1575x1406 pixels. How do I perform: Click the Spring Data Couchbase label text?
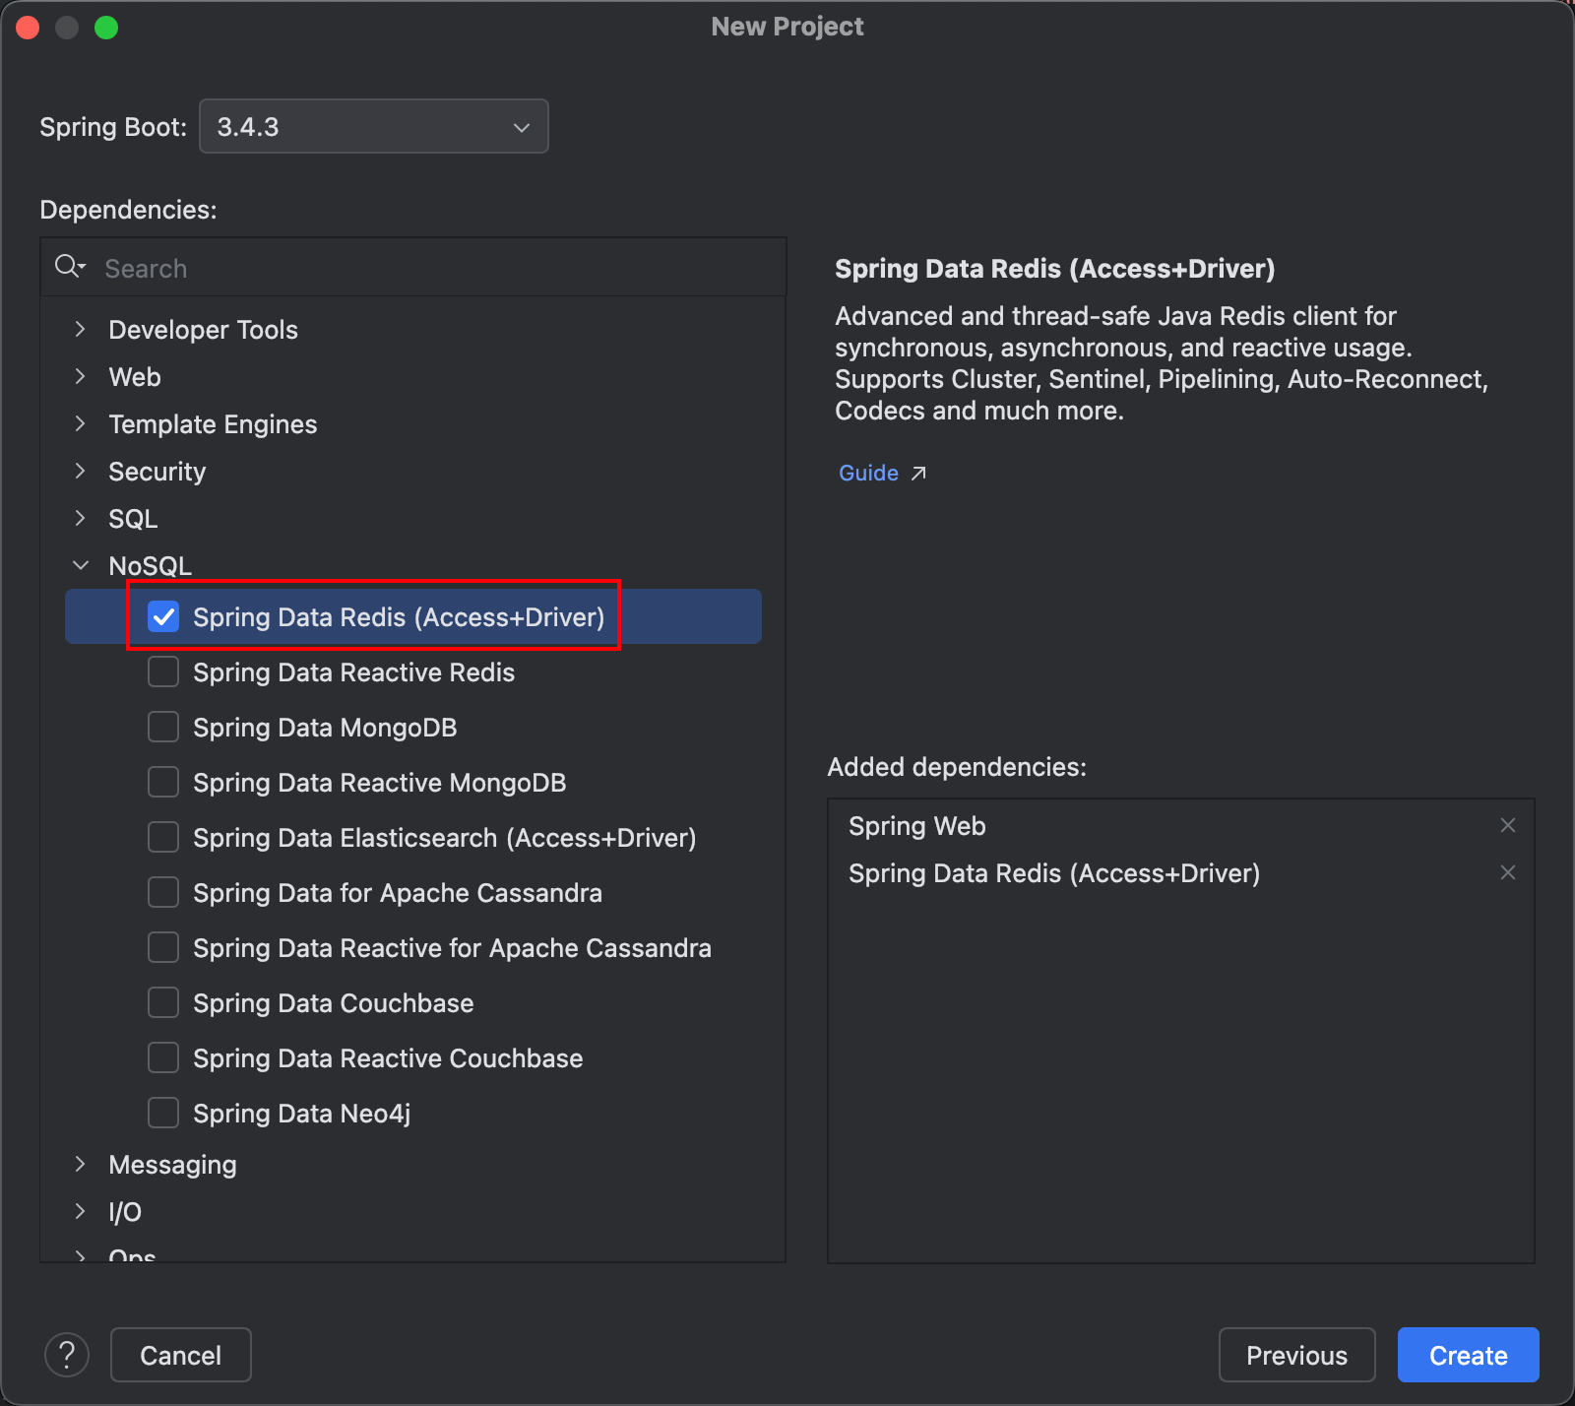[334, 1003]
